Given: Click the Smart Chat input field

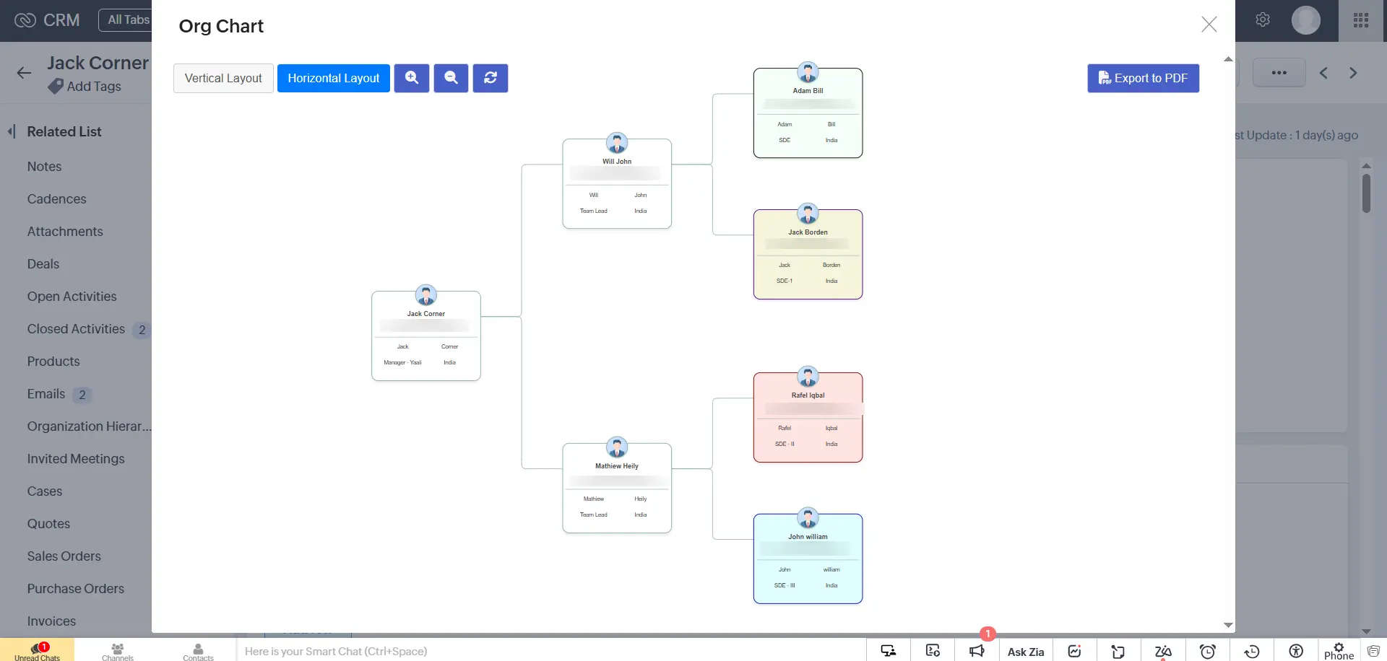Looking at the screenshot, I should pos(433,651).
